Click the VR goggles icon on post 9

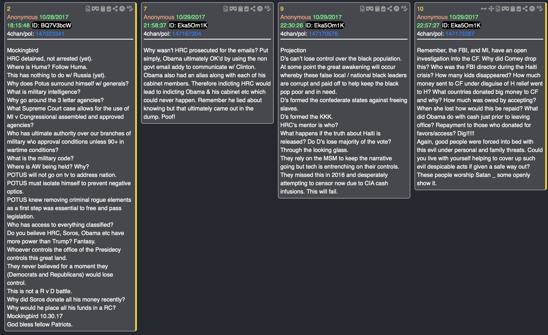370,9
